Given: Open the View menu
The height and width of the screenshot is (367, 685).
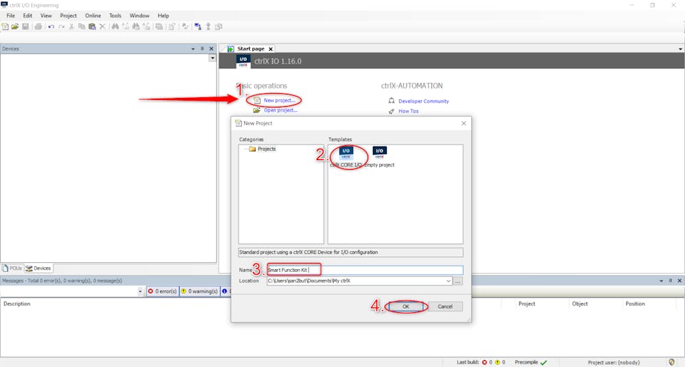Looking at the screenshot, I should 46,15.
